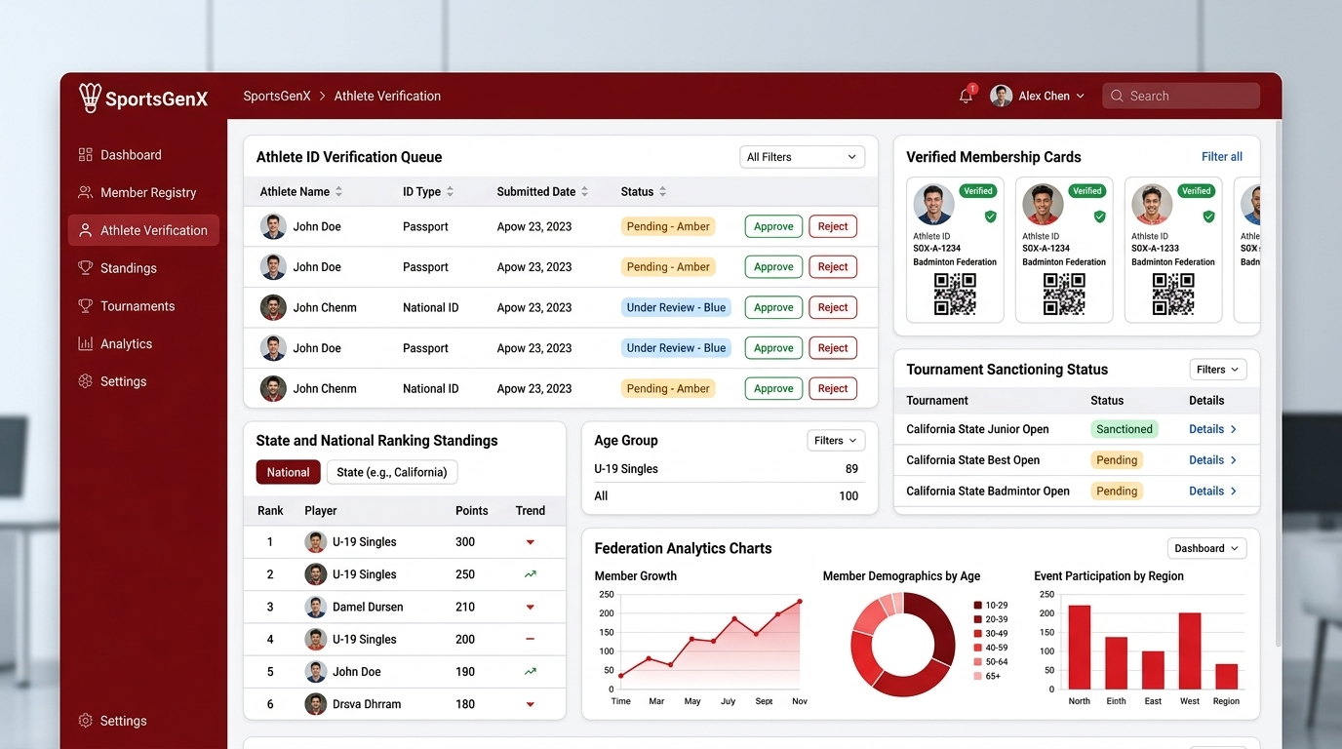This screenshot has width=1342, height=749.
Task: Open the membership card SOX-A-1233
Action: (x=1173, y=250)
